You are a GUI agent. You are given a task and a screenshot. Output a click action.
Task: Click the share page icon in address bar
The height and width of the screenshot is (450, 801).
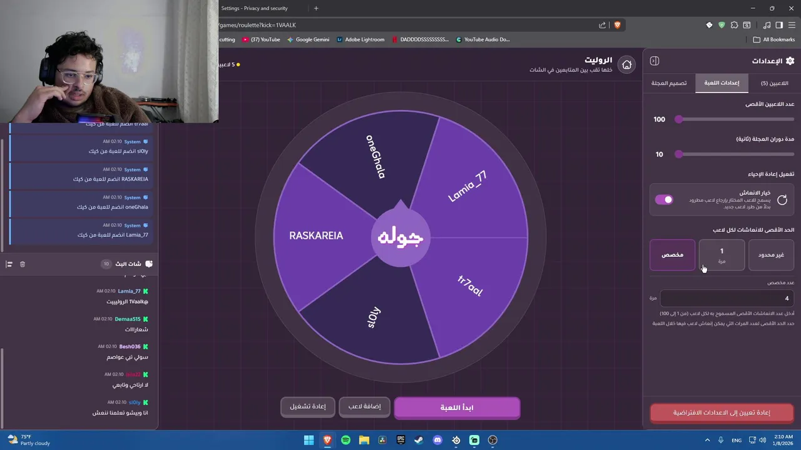(602, 25)
